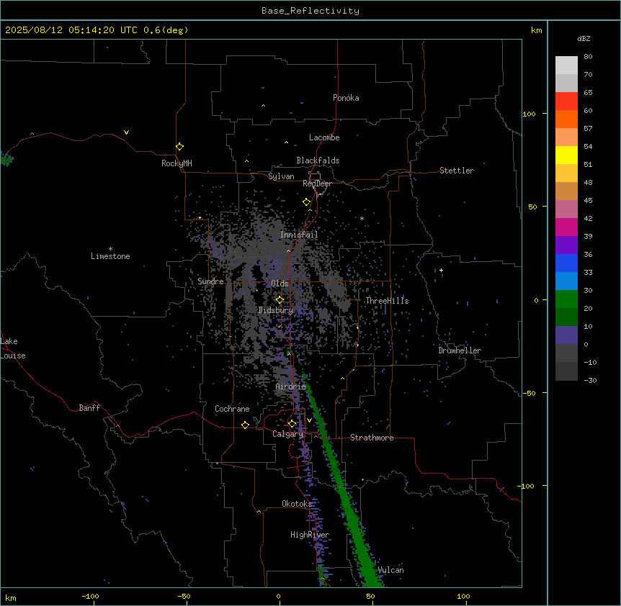Click the yellow diamond marker below Cochrane
This screenshot has width=621, height=606.
coord(245,425)
